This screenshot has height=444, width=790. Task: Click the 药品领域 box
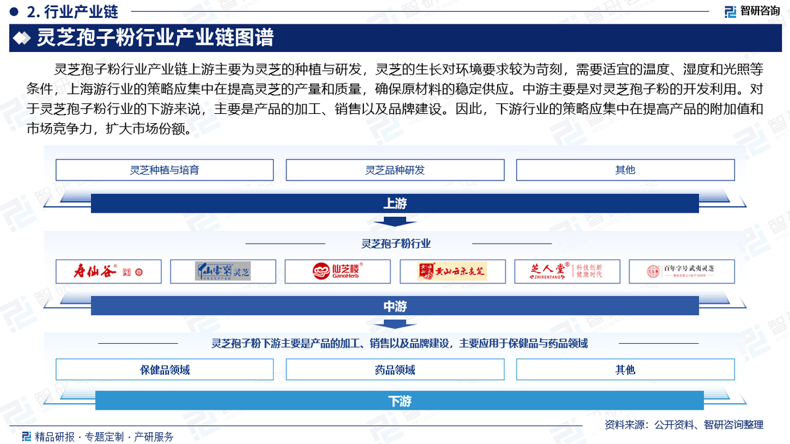(395, 370)
